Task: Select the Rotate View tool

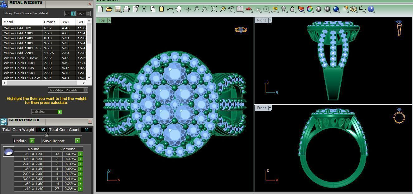Action: tap(188, 9)
